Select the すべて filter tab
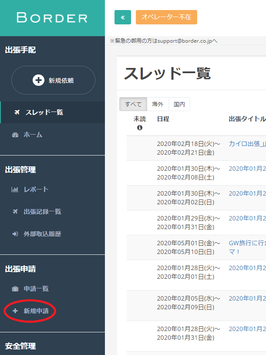 click(x=133, y=104)
